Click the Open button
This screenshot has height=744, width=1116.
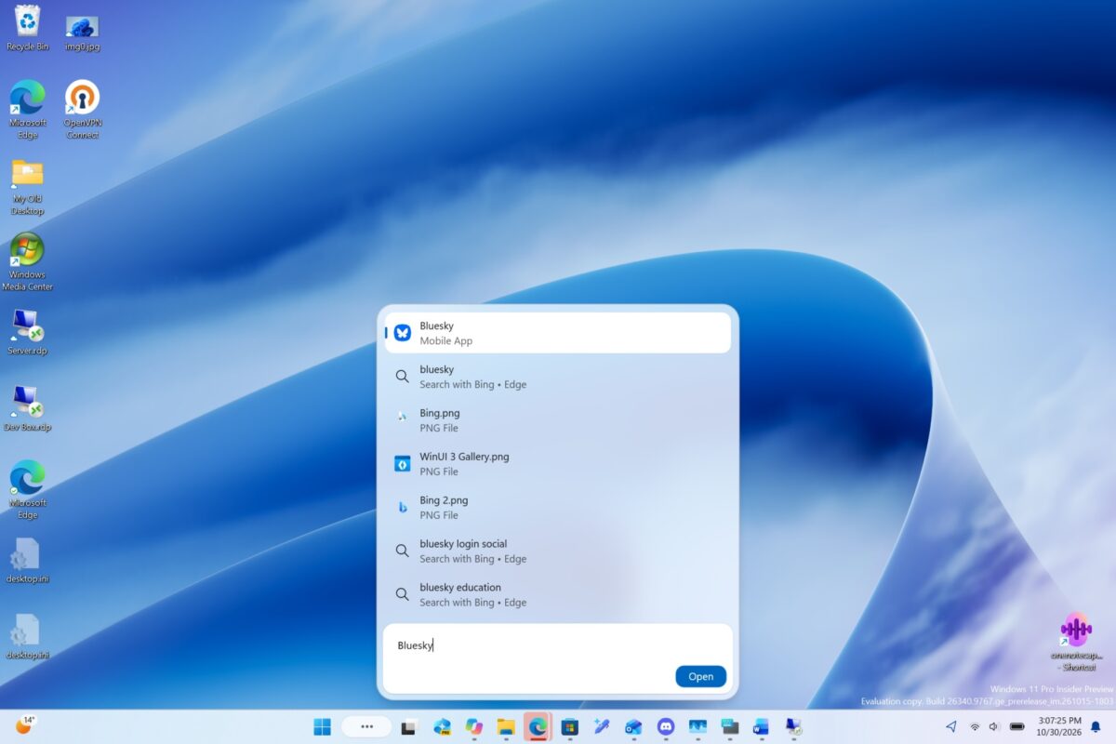pyautogui.click(x=700, y=676)
